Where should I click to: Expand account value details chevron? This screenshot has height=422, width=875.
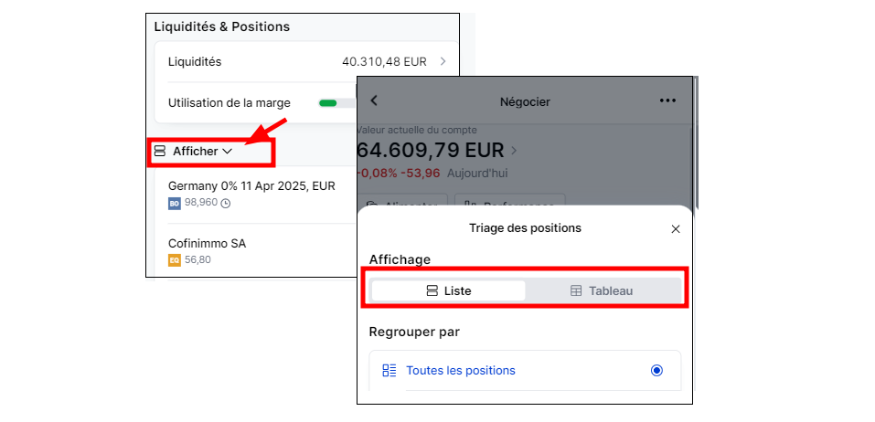click(x=514, y=151)
